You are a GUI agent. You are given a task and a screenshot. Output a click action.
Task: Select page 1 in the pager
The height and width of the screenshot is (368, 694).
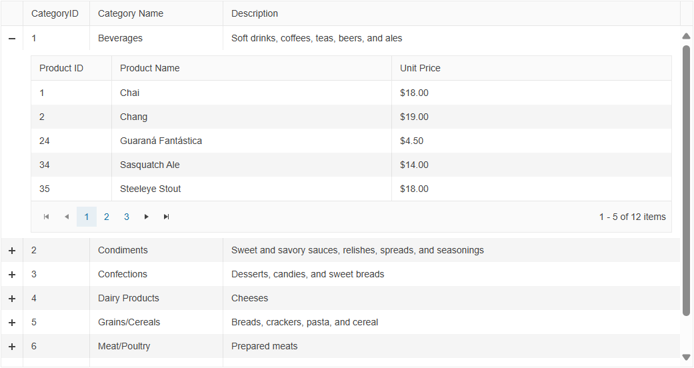click(x=87, y=217)
